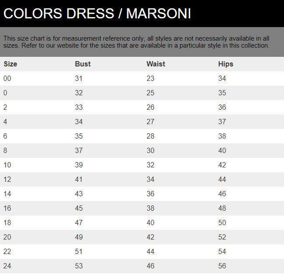Click the size 18 row label
This screenshot has width=284, height=278.
click(x=7, y=223)
